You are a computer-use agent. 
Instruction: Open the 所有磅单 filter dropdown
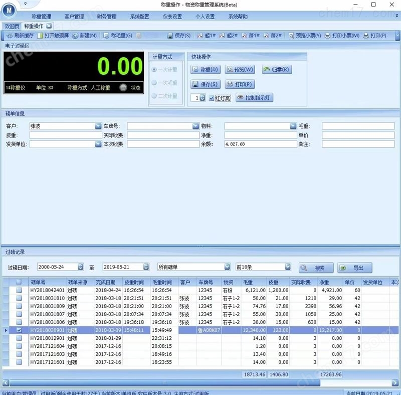click(227, 267)
